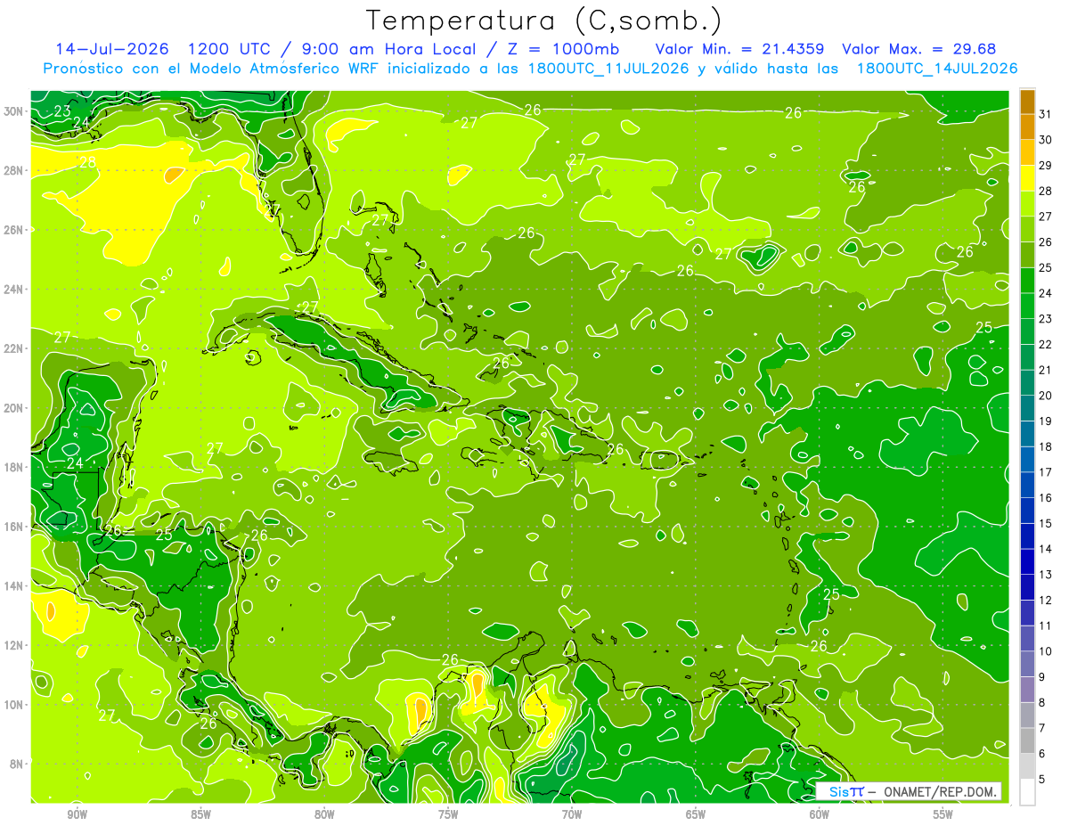
Task: Click the 12N latitude axis label
Action: 14,645
